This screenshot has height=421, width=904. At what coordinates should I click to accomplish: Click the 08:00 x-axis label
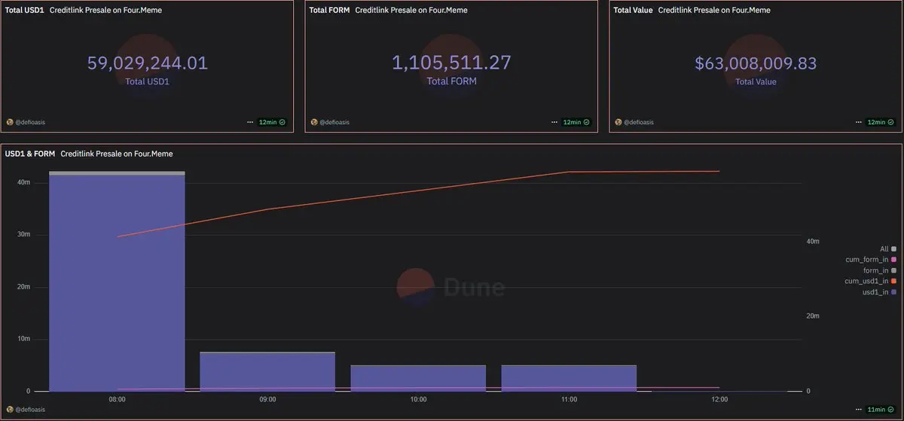[117, 399]
